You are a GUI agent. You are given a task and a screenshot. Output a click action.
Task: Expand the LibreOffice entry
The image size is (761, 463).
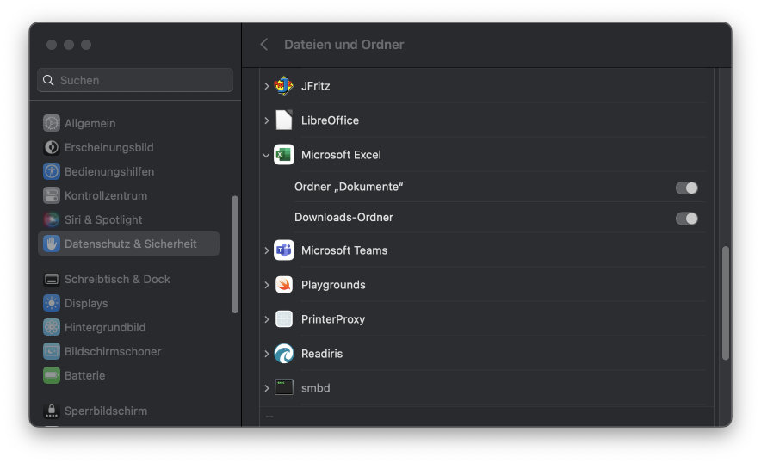(x=267, y=120)
